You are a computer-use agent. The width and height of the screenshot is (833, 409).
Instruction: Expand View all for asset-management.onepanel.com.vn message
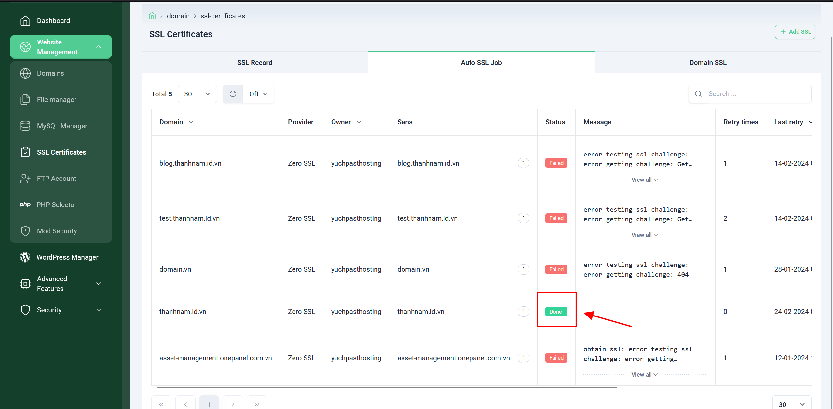[645, 375]
